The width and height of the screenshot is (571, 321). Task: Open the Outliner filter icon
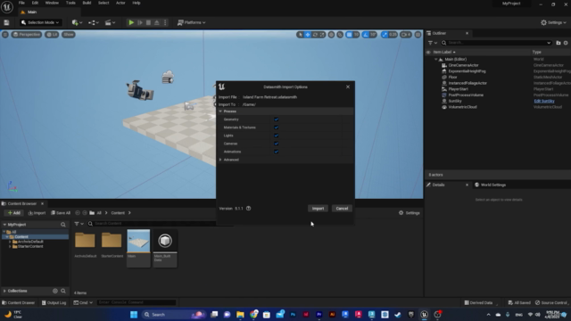pos(432,43)
